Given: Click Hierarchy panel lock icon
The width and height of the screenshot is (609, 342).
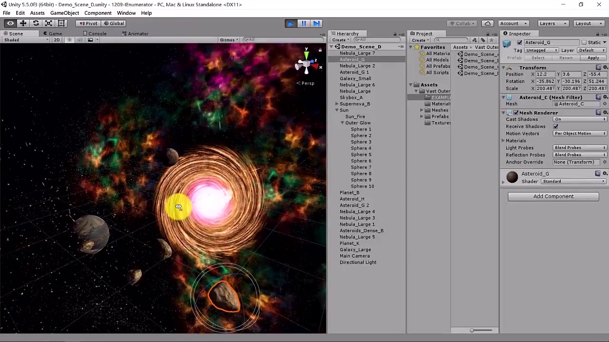Looking at the screenshot, I should pos(395,34).
